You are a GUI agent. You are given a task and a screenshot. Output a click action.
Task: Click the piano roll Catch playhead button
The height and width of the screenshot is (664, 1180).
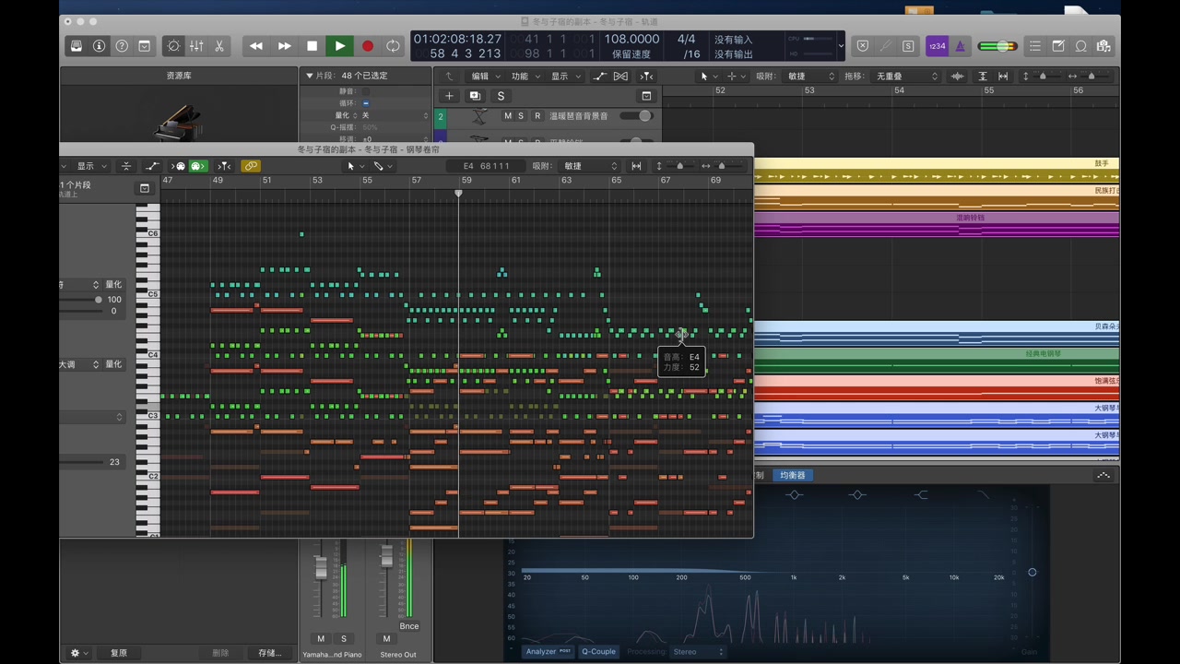[x=224, y=166]
